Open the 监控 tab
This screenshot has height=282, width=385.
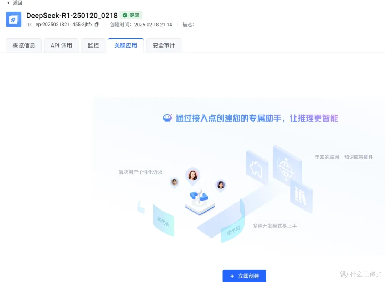point(93,46)
